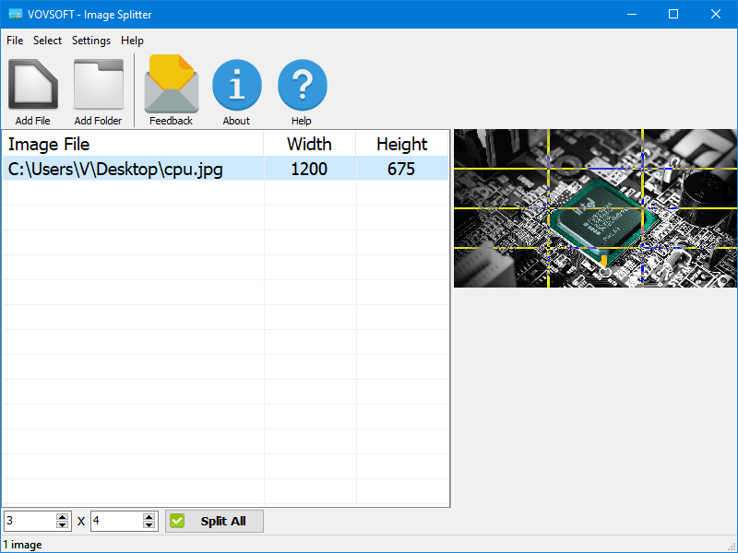This screenshot has height=553, width=738.
Task: Open the File menu
Action: coord(15,41)
